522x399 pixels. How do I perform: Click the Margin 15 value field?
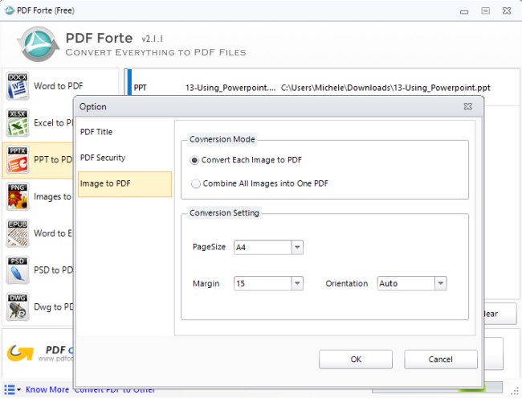tap(263, 284)
